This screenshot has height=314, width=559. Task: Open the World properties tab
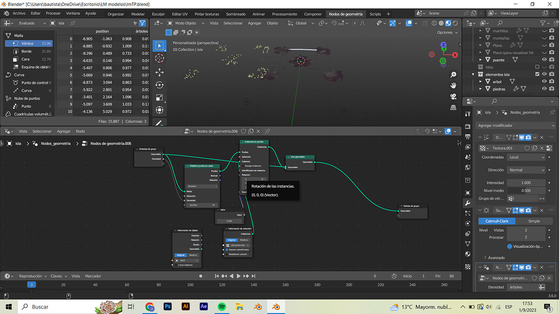click(x=467, y=167)
